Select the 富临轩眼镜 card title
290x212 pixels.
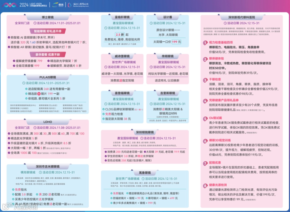pyautogui.click(x=122, y=17)
